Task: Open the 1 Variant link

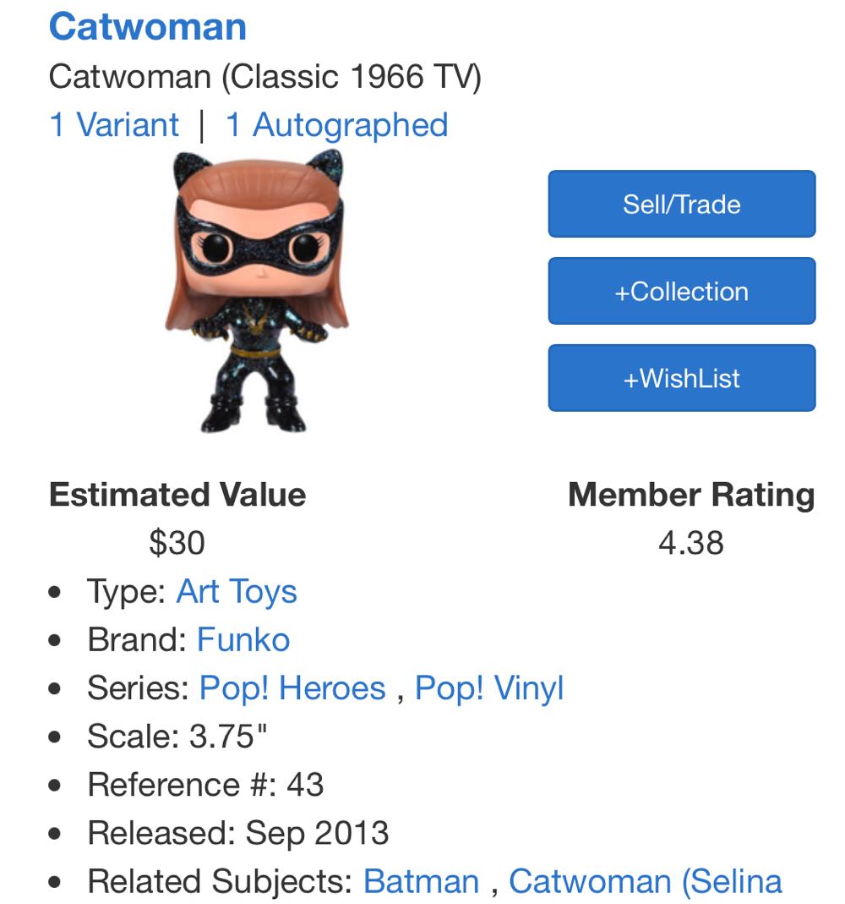Action: click(115, 123)
